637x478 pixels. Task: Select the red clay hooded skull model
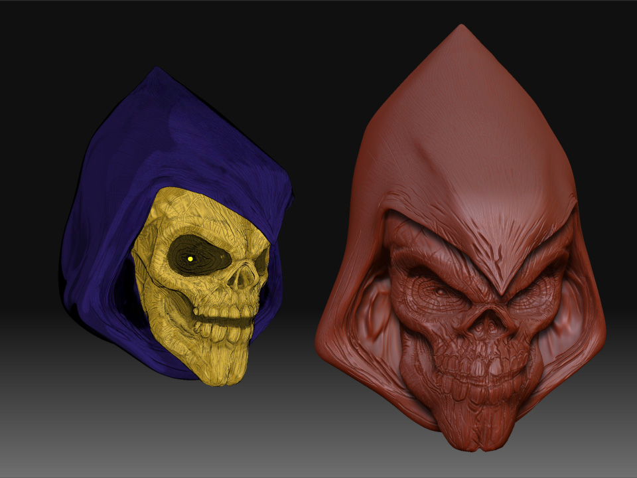[x=460, y=238]
